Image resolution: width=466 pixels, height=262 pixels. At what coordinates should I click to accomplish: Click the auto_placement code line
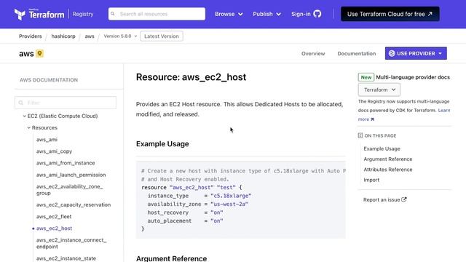(185, 221)
